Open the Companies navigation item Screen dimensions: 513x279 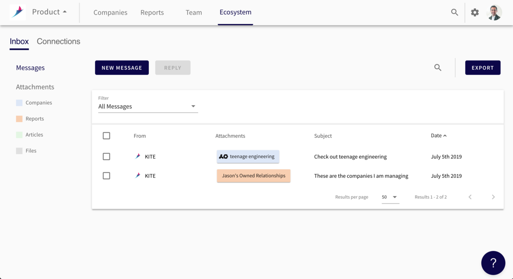coord(110,12)
